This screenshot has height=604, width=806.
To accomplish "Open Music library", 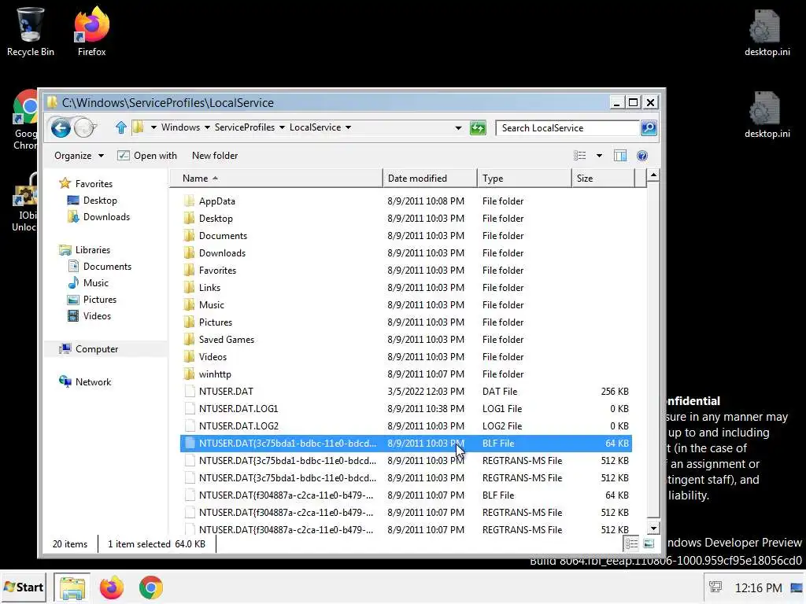I will [x=88, y=282].
